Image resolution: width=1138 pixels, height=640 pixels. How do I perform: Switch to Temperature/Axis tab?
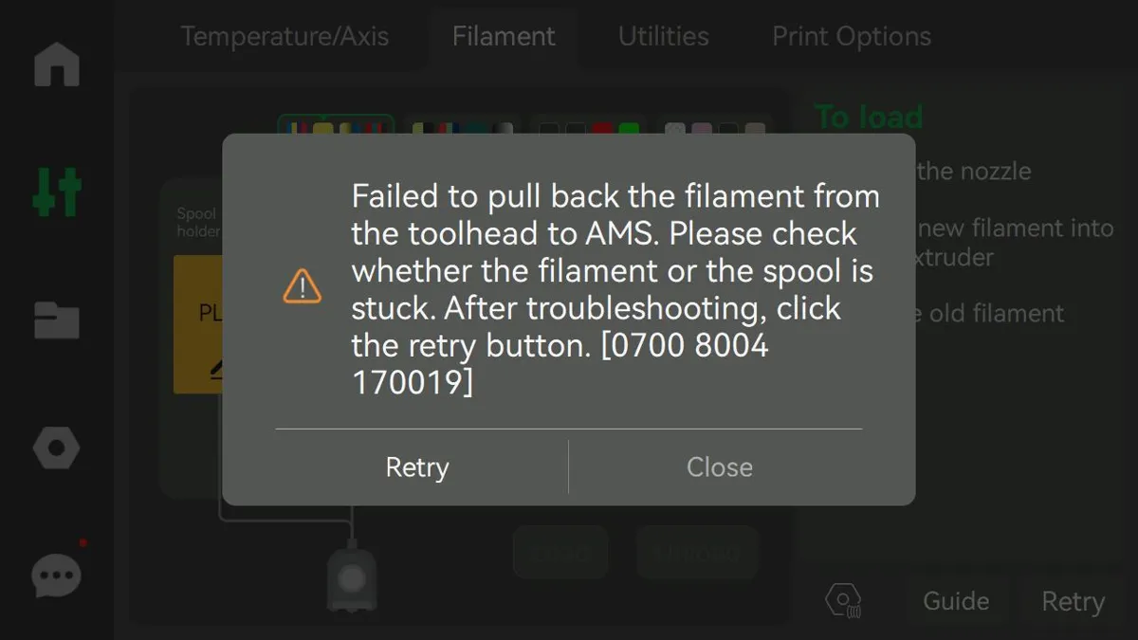point(284,36)
